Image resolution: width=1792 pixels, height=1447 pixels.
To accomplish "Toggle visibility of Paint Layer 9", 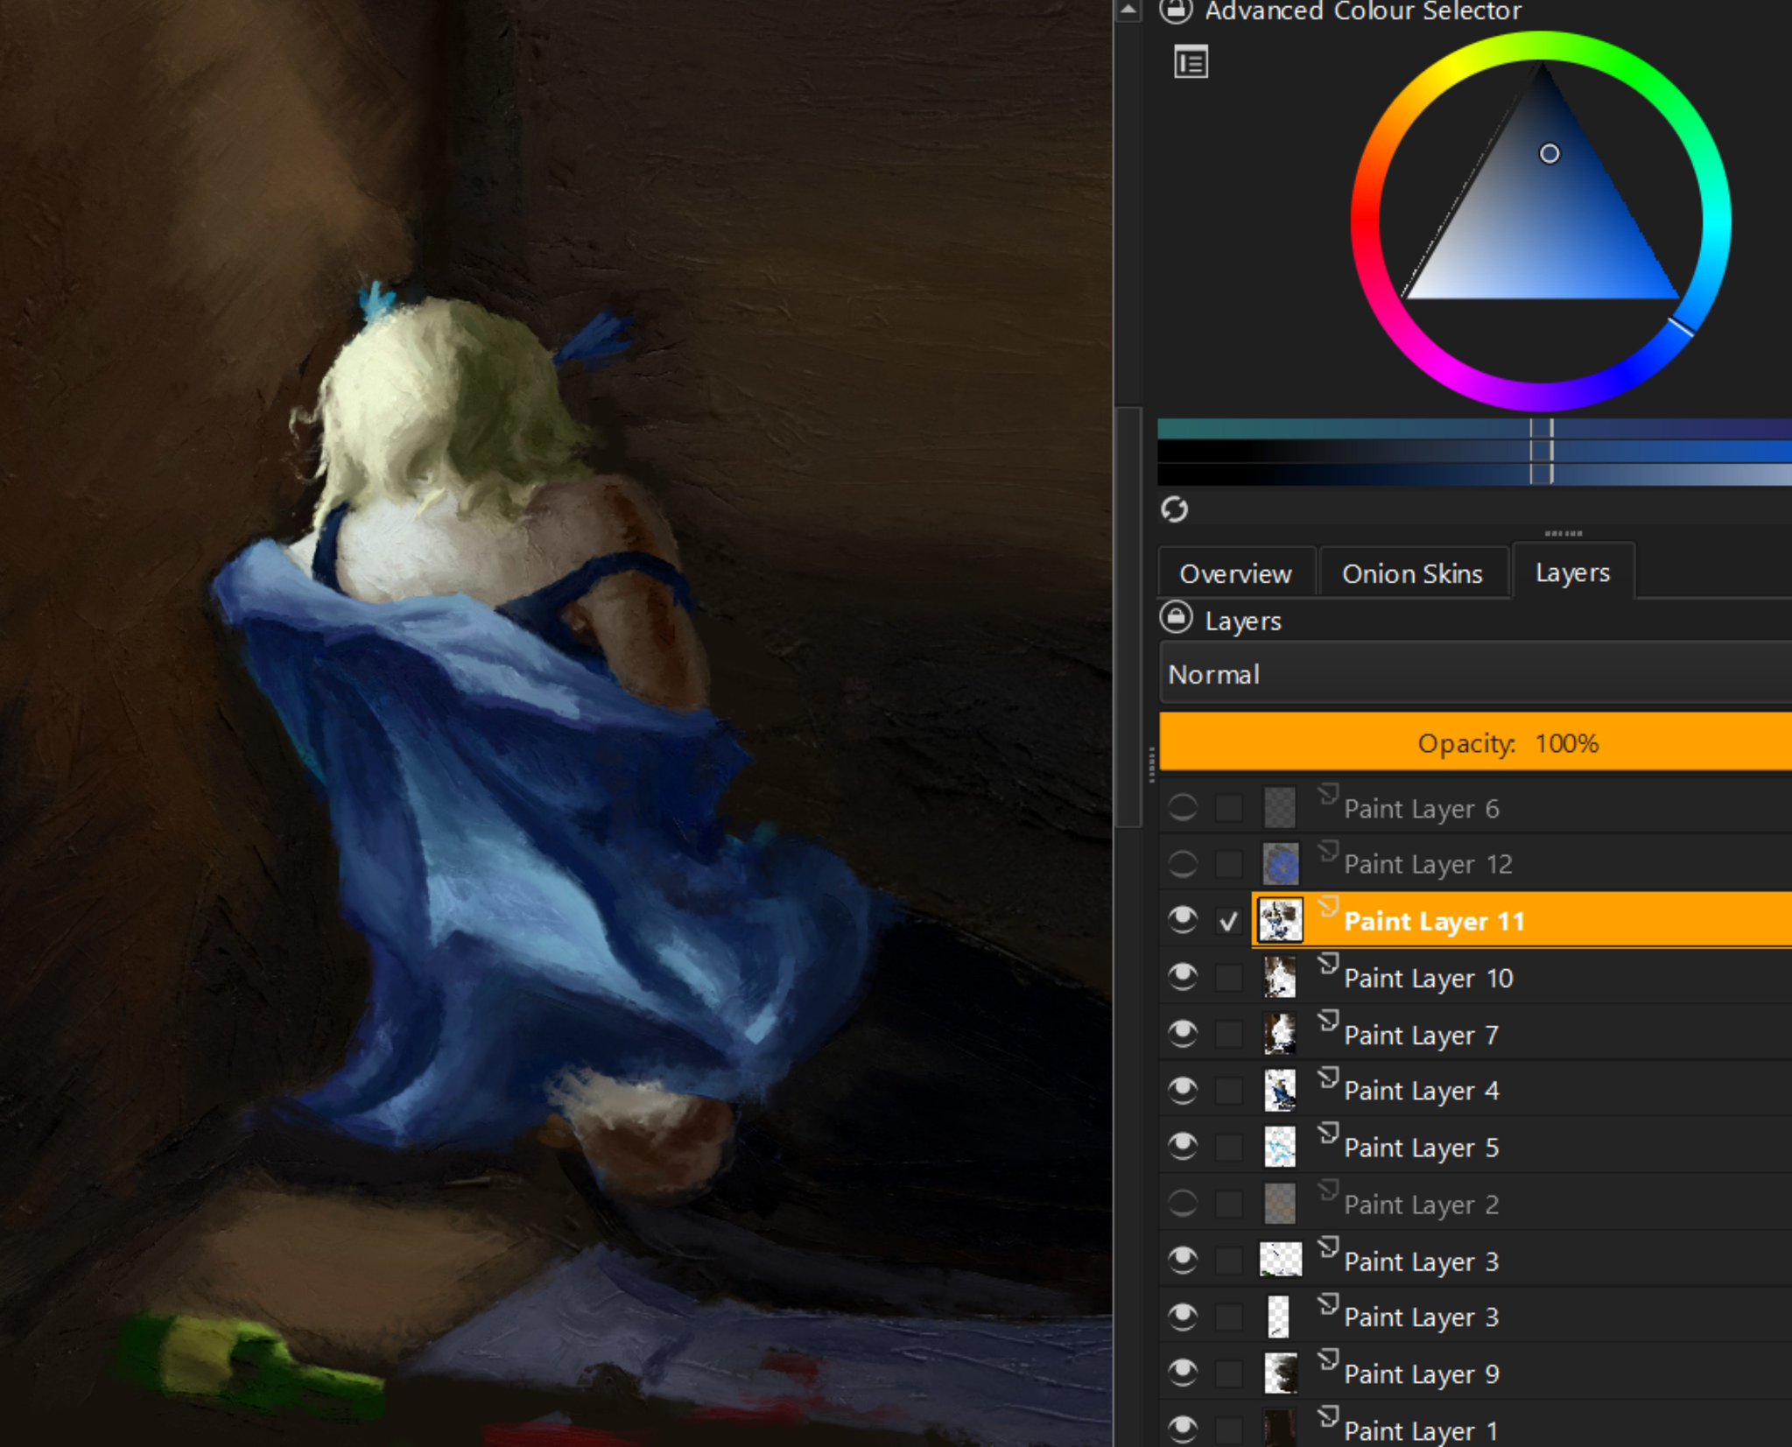I will 1183,1373.
